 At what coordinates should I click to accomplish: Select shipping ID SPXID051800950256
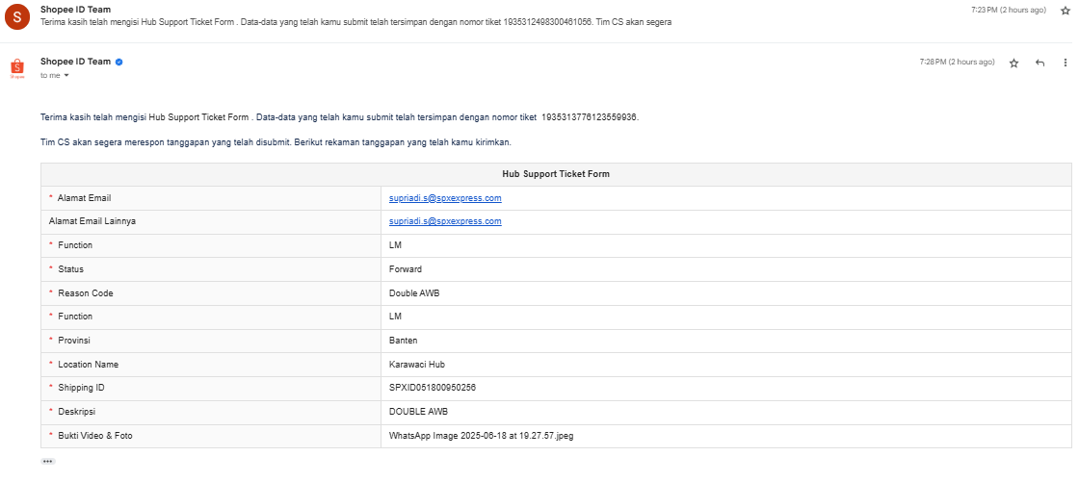[x=433, y=388]
